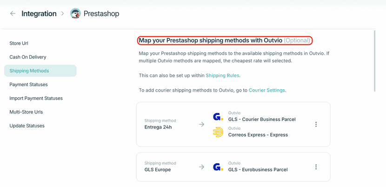This screenshot has height=187, width=386.
Task: Open the Store Url section
Action: [x=19, y=43]
